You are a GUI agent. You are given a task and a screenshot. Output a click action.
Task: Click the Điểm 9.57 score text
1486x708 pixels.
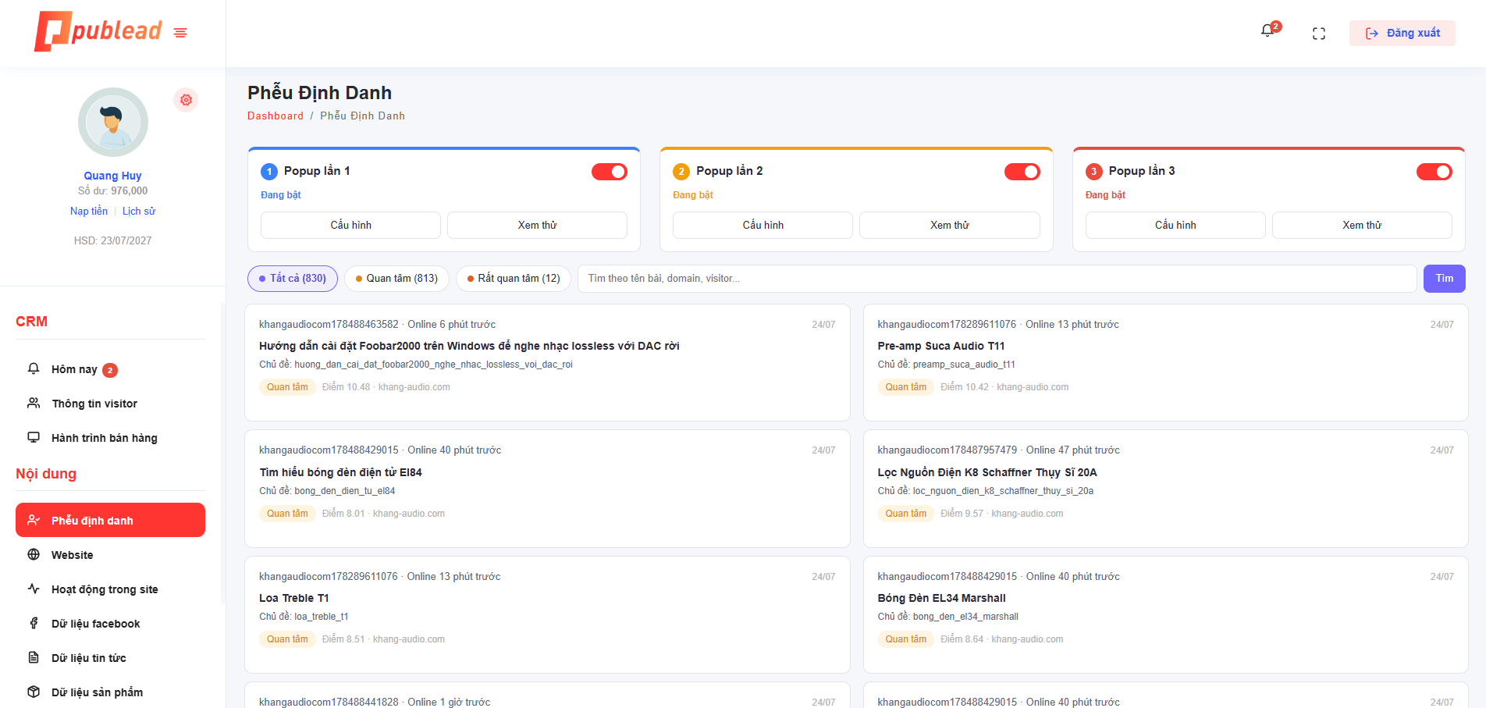[962, 514]
